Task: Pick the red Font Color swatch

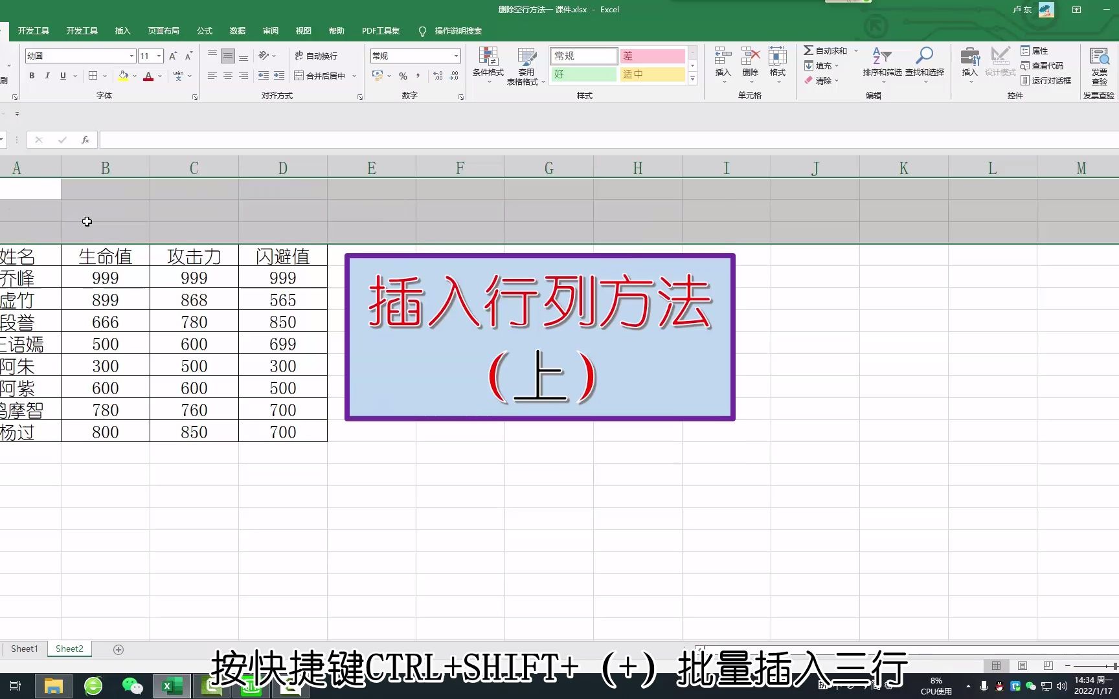Action: click(x=149, y=76)
